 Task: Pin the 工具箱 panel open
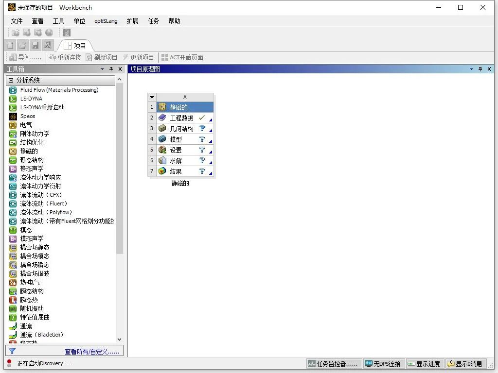(x=111, y=68)
